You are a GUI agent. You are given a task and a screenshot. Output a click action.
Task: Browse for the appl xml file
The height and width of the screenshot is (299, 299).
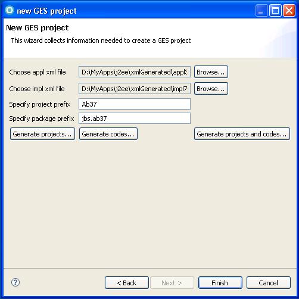point(211,72)
